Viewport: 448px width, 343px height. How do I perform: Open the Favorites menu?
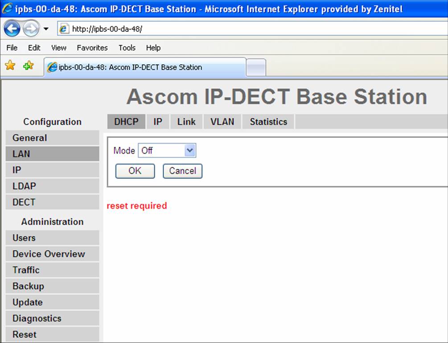pyautogui.click(x=92, y=48)
